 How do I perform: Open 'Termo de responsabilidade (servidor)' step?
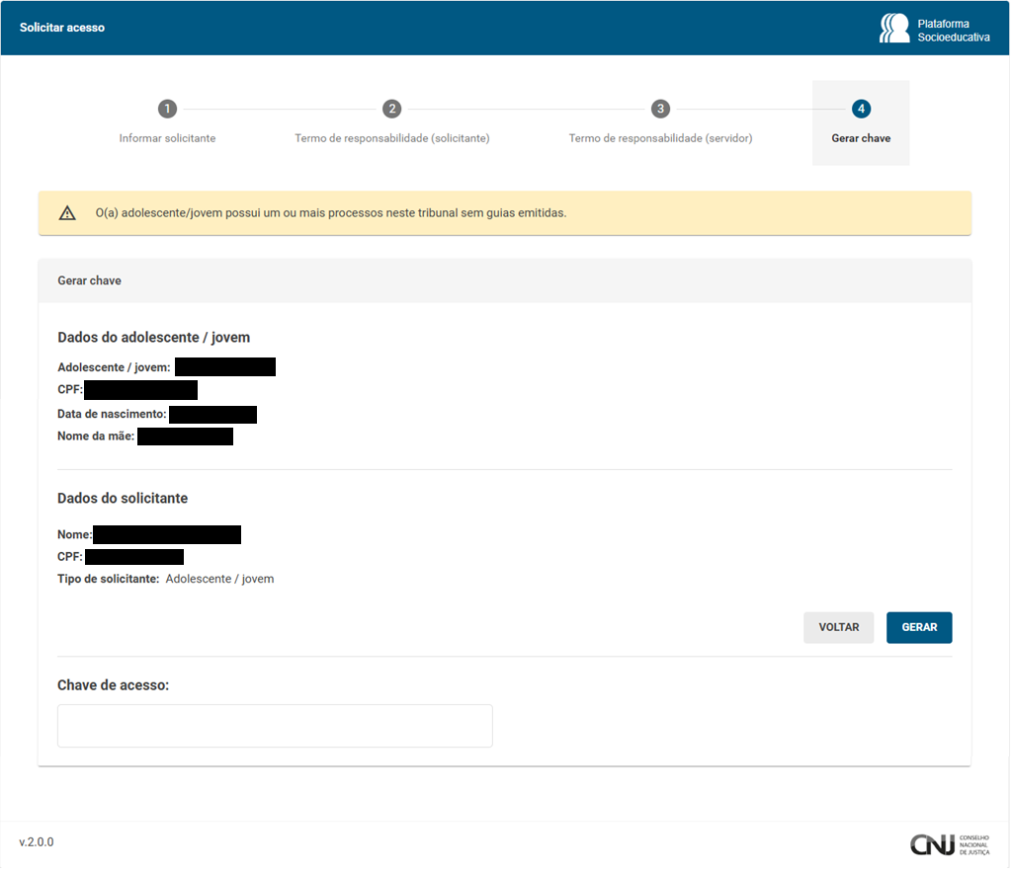coord(660,138)
